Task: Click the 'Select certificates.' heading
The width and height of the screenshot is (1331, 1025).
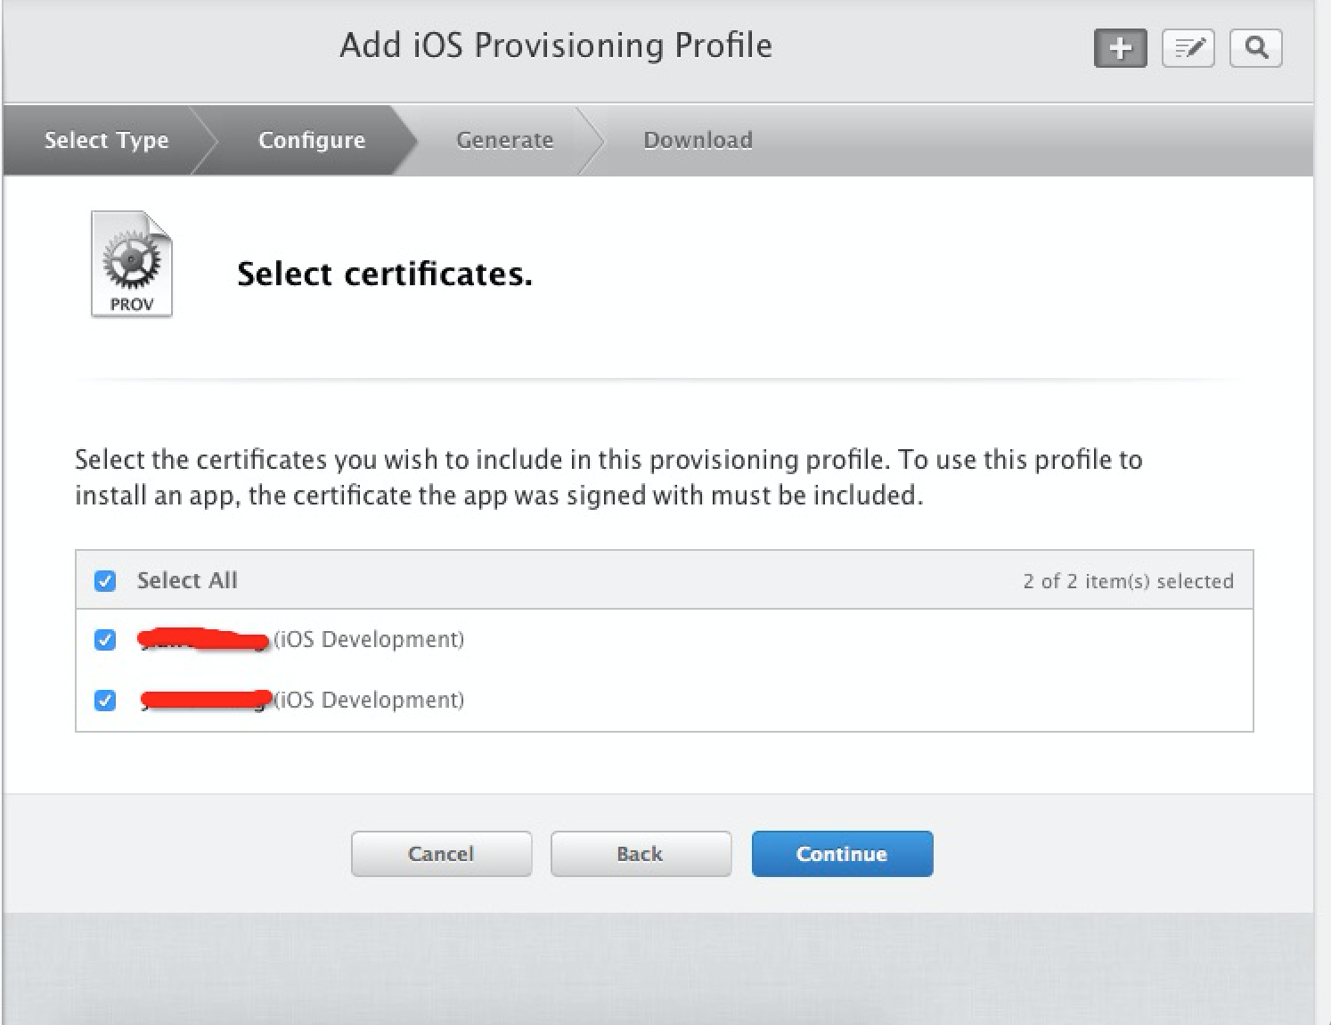Action: (385, 274)
